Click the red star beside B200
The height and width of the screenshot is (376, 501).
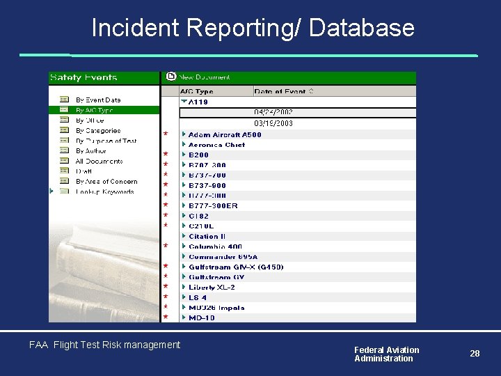(x=166, y=154)
